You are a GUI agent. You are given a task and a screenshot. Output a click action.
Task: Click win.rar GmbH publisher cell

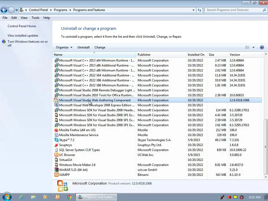[147, 170]
